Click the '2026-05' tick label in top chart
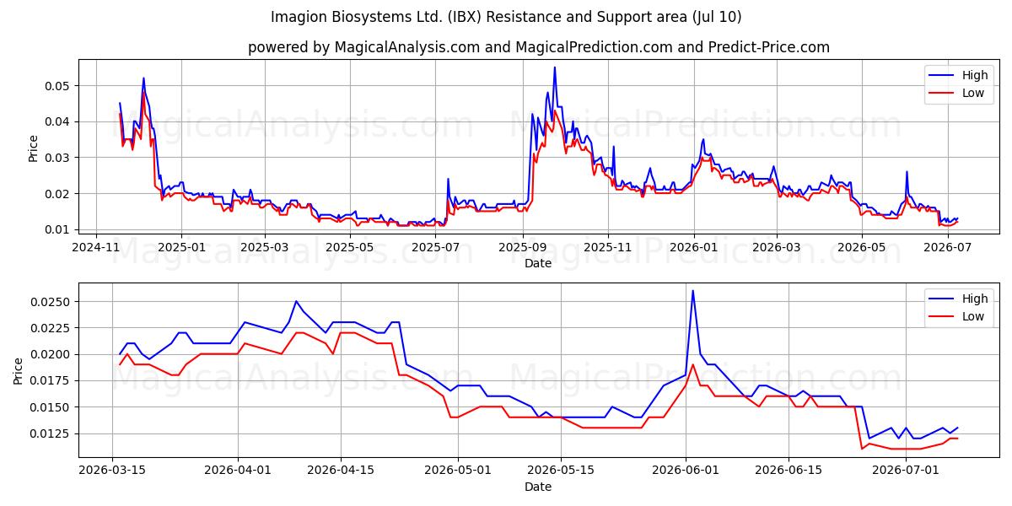Viewport: 1012px width, 506px height. pyautogui.click(x=862, y=246)
